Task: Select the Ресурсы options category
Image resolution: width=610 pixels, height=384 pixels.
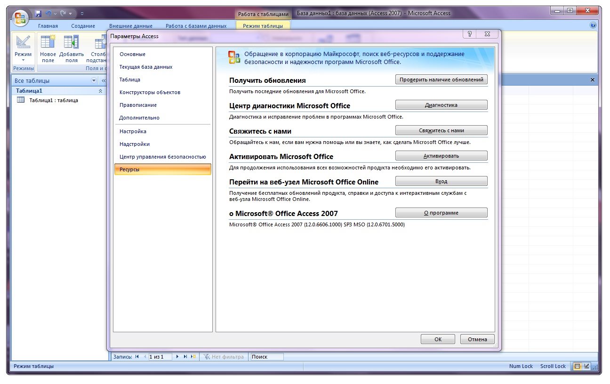Action: tap(162, 169)
